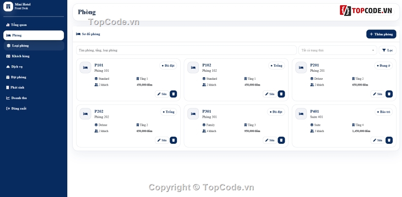View Doanh thu revenue page
The width and height of the screenshot is (402, 197).
tap(33, 98)
